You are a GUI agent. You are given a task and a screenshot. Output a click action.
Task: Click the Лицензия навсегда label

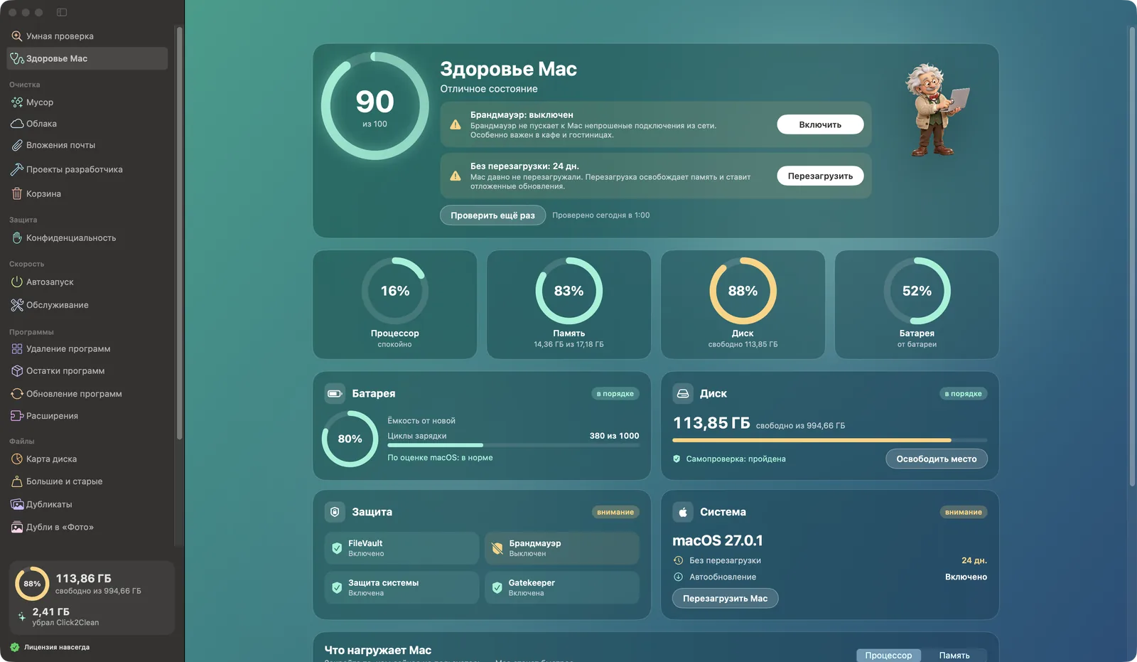[x=57, y=647]
